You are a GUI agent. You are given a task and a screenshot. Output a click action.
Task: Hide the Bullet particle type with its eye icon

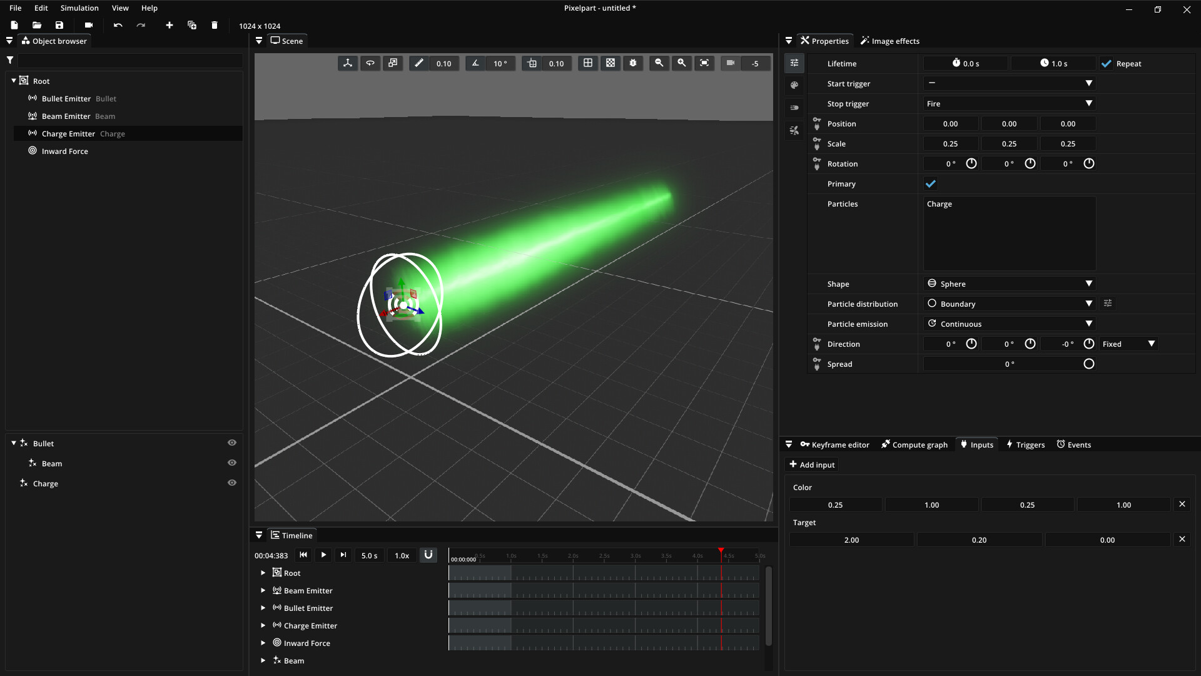pyautogui.click(x=232, y=443)
